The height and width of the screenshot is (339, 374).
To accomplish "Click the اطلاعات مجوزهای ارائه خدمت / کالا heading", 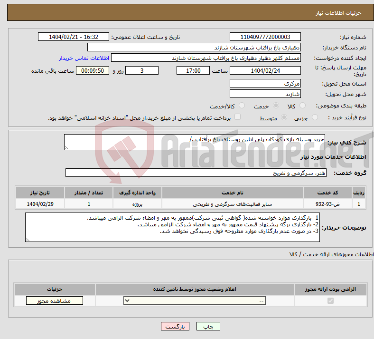I will (x=332, y=254).
